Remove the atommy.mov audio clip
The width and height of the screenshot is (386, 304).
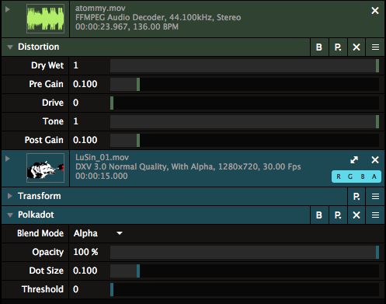pyautogui.click(x=375, y=11)
